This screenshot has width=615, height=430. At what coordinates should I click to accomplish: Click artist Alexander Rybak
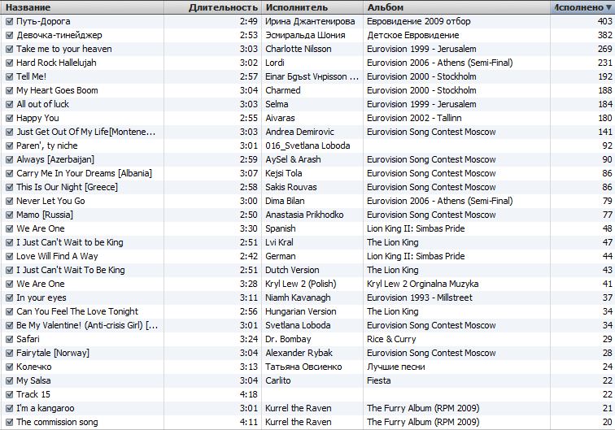[299, 353]
